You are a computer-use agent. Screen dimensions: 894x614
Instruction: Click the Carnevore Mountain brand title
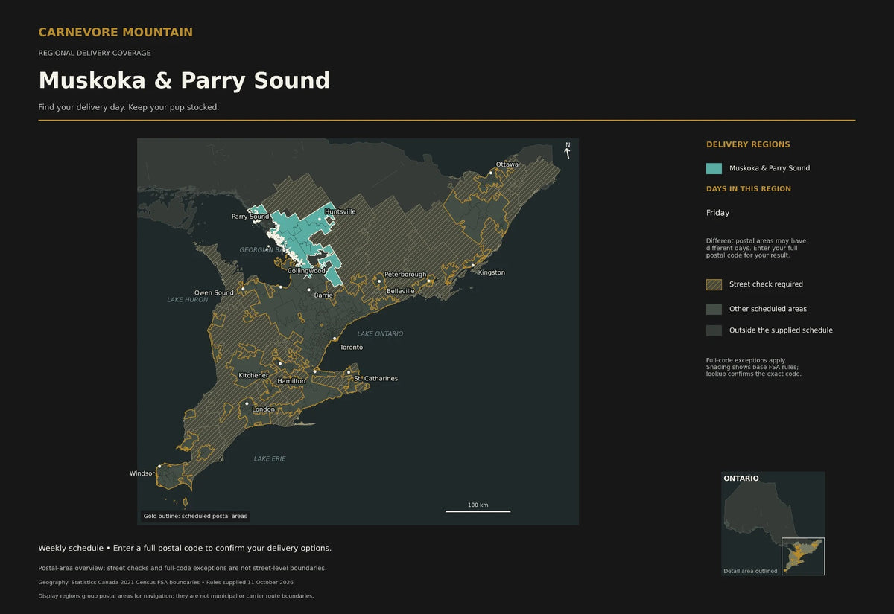tap(115, 32)
